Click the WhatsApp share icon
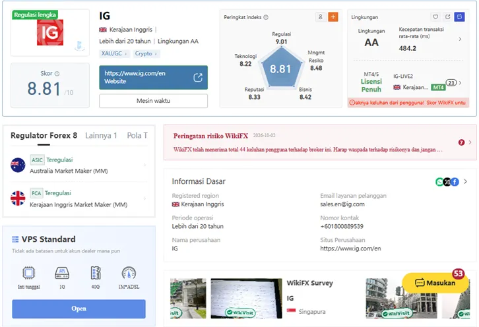Screen dimensions: 479x327 coord(439,182)
